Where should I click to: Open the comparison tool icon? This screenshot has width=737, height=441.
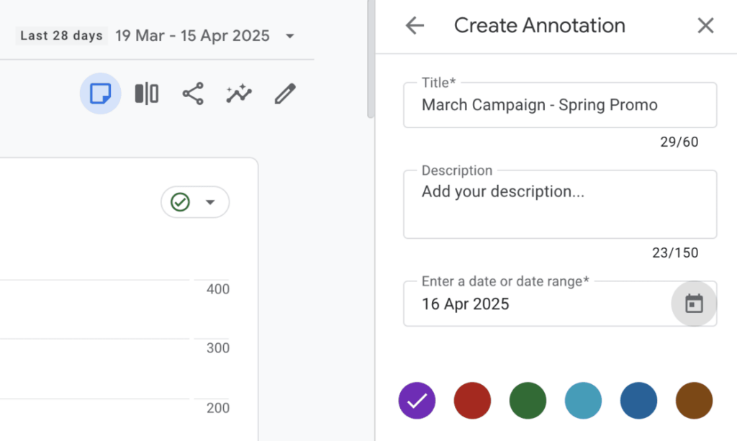coord(146,94)
